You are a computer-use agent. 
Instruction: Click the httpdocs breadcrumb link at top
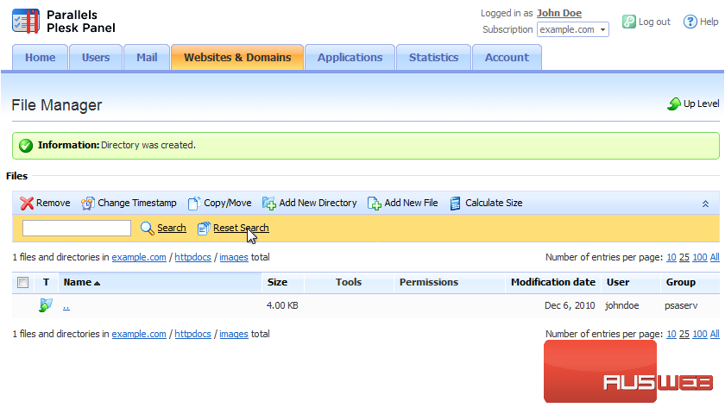192,257
